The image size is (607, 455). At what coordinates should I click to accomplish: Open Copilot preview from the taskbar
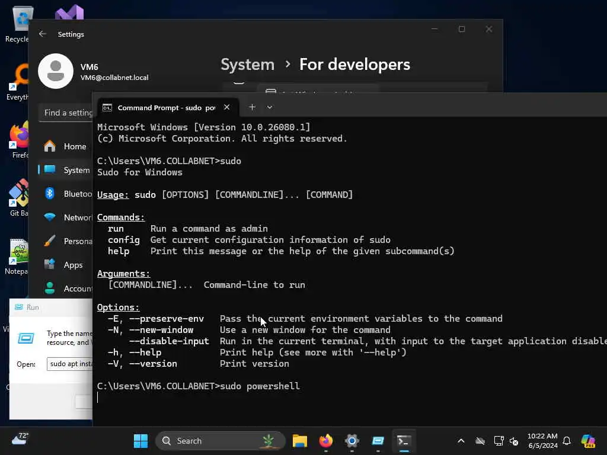point(588,441)
